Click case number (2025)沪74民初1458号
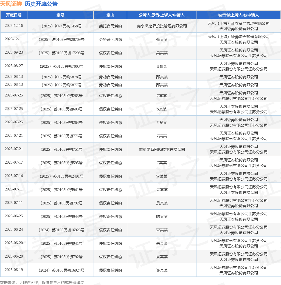Viewport: 281px width, 285px height. pos(61,26)
